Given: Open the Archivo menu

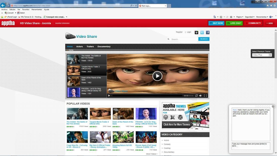Looking at the screenshot, I should [5, 10].
